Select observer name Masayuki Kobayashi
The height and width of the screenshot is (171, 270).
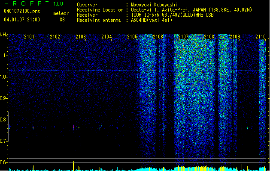[x=154, y=5]
